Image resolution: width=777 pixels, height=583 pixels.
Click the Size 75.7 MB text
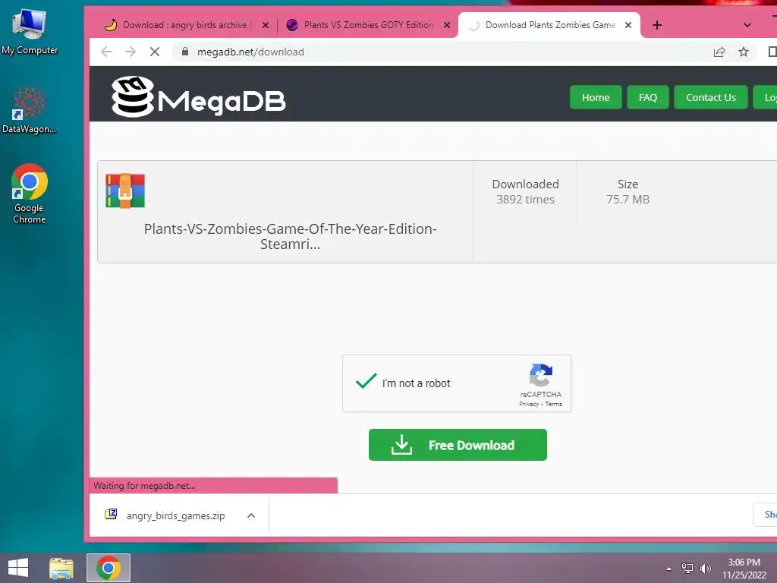click(x=628, y=191)
